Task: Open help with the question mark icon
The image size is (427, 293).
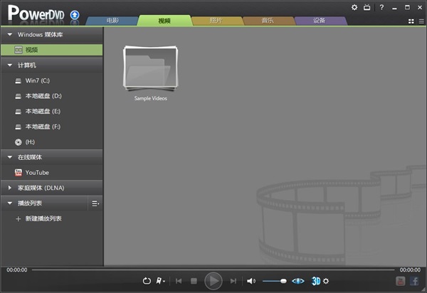Action: tap(381, 7)
